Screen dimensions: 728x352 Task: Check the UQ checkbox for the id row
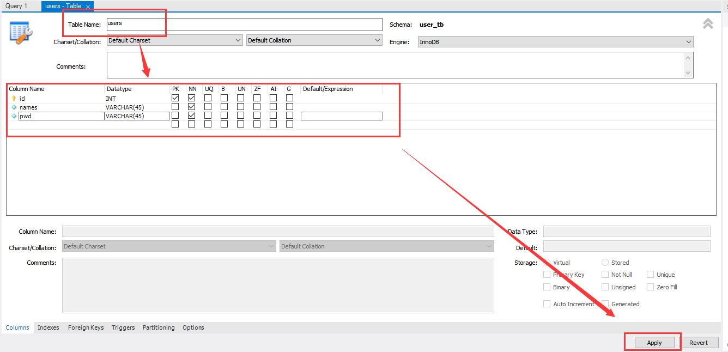pyautogui.click(x=208, y=98)
